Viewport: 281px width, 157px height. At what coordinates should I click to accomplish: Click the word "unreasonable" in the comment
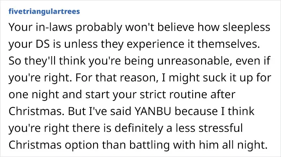(193, 61)
